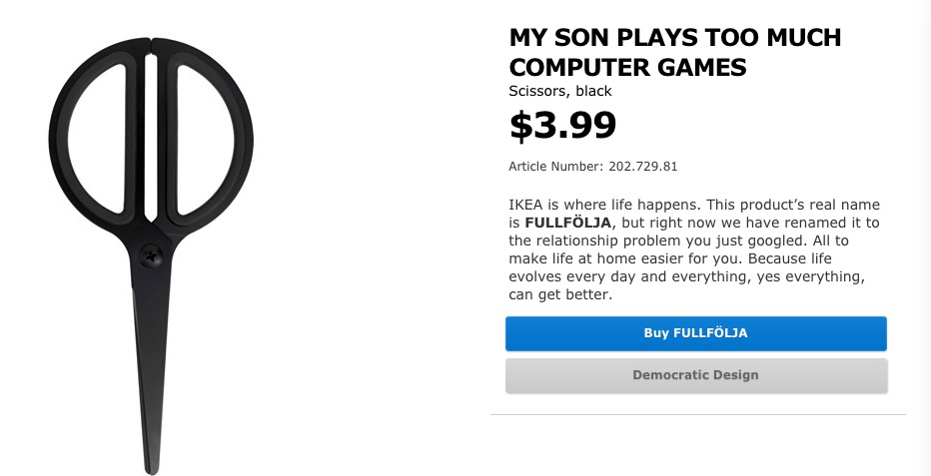Click "COMPUTER GAMES" in the product title

pyautogui.click(x=627, y=68)
